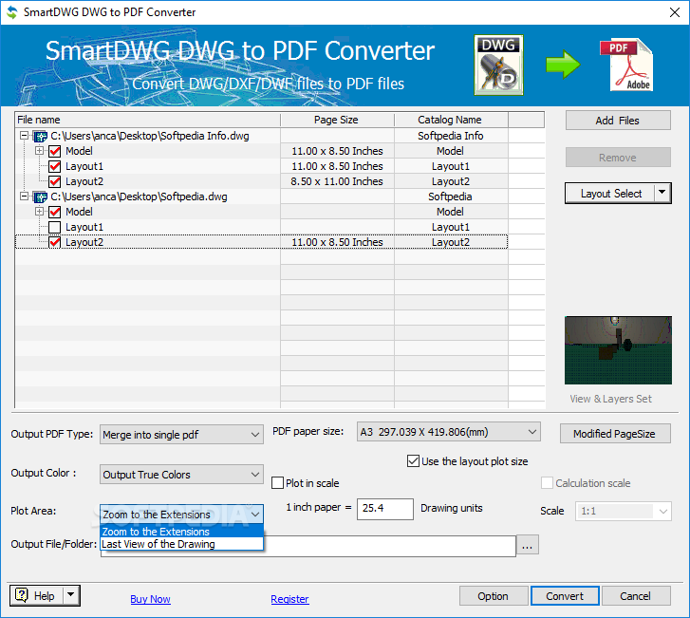Open the Layout Select dropdown arrow
The width and height of the screenshot is (690, 618).
(662, 193)
